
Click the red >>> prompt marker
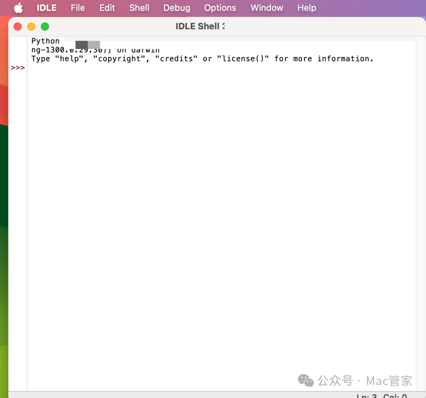18,68
